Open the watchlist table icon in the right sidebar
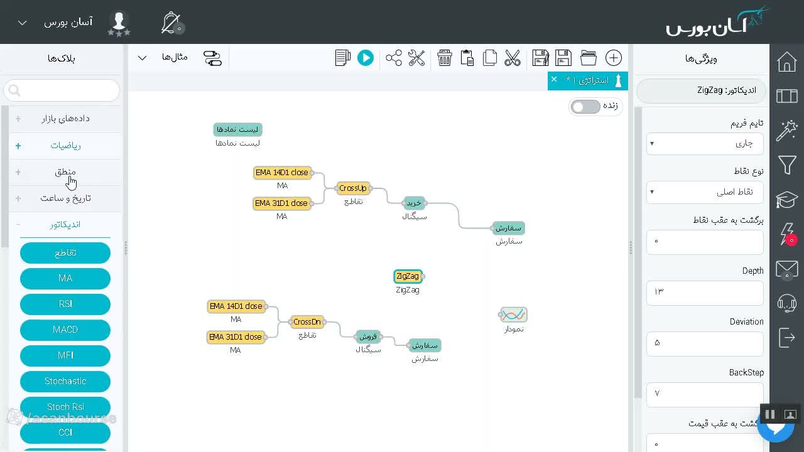Screen dimensions: 804x452 (x=786, y=96)
